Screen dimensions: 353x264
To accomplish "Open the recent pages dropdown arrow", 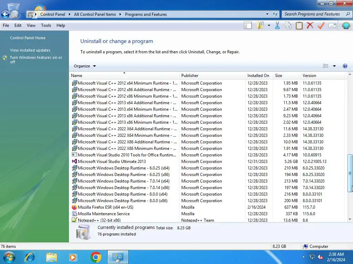I will [22, 14].
